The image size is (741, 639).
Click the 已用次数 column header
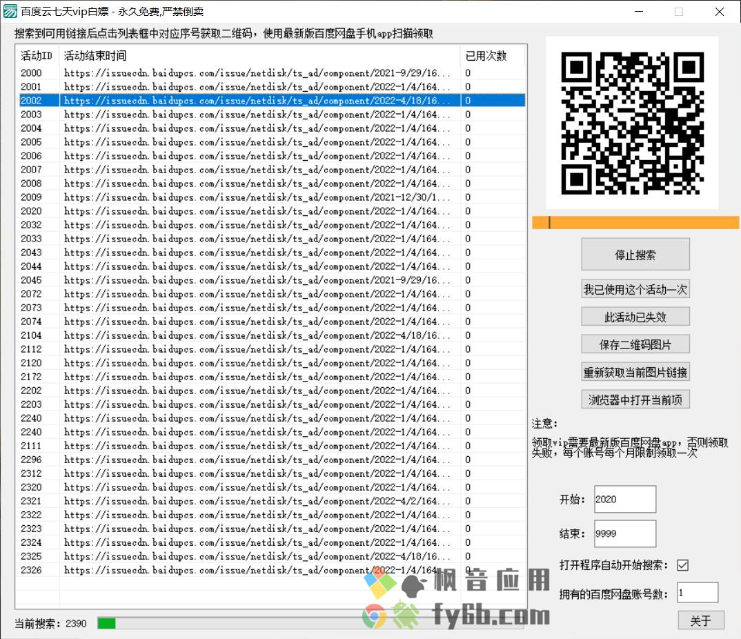[493, 56]
